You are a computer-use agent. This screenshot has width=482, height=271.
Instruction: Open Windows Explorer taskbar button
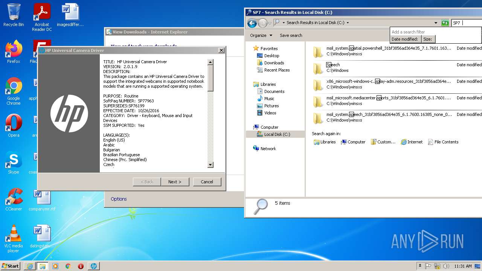(x=43, y=266)
